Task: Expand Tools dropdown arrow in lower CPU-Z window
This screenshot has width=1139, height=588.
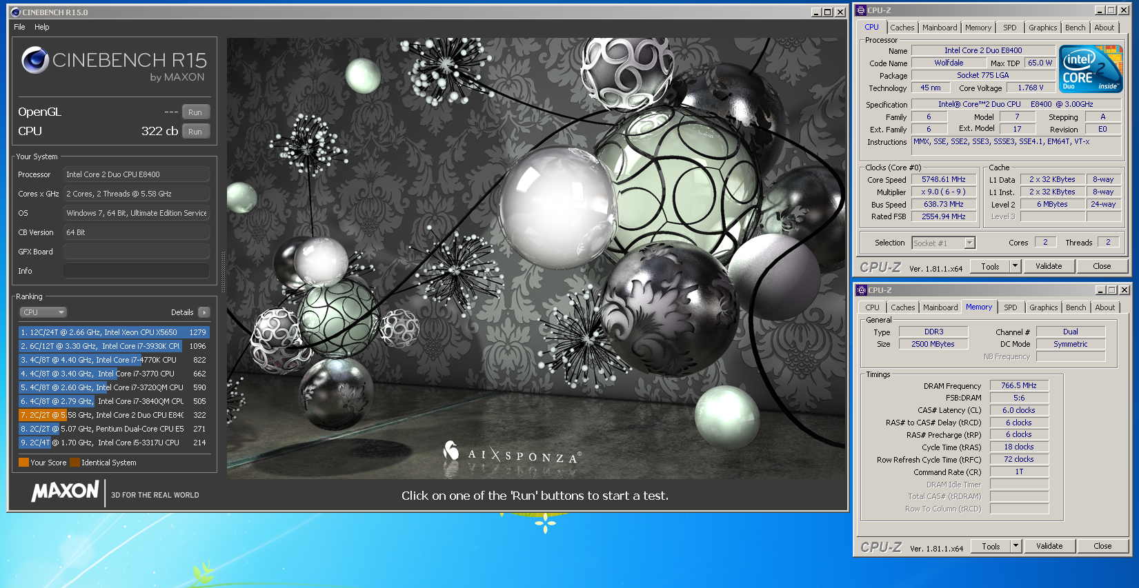Action: (1016, 546)
